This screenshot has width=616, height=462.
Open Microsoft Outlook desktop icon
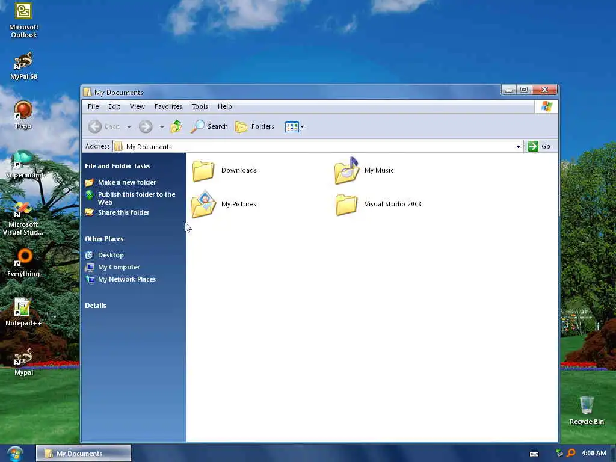tap(23, 20)
